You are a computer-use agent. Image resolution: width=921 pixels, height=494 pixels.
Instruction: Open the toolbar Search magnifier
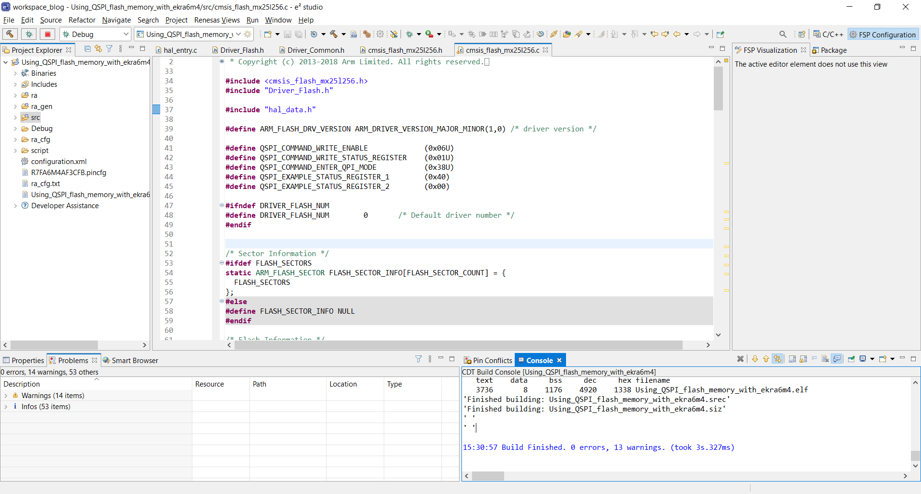tap(783, 34)
